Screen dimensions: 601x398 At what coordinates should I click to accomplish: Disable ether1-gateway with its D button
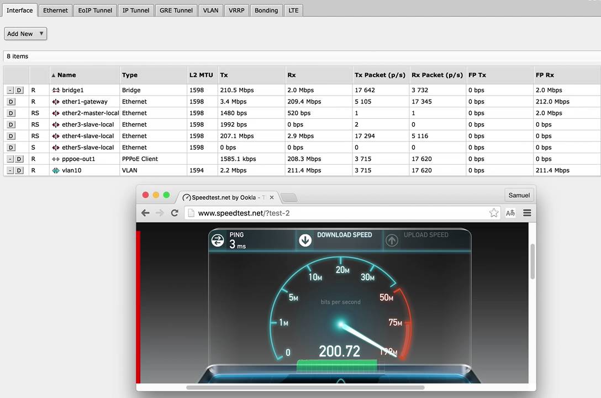[11, 102]
